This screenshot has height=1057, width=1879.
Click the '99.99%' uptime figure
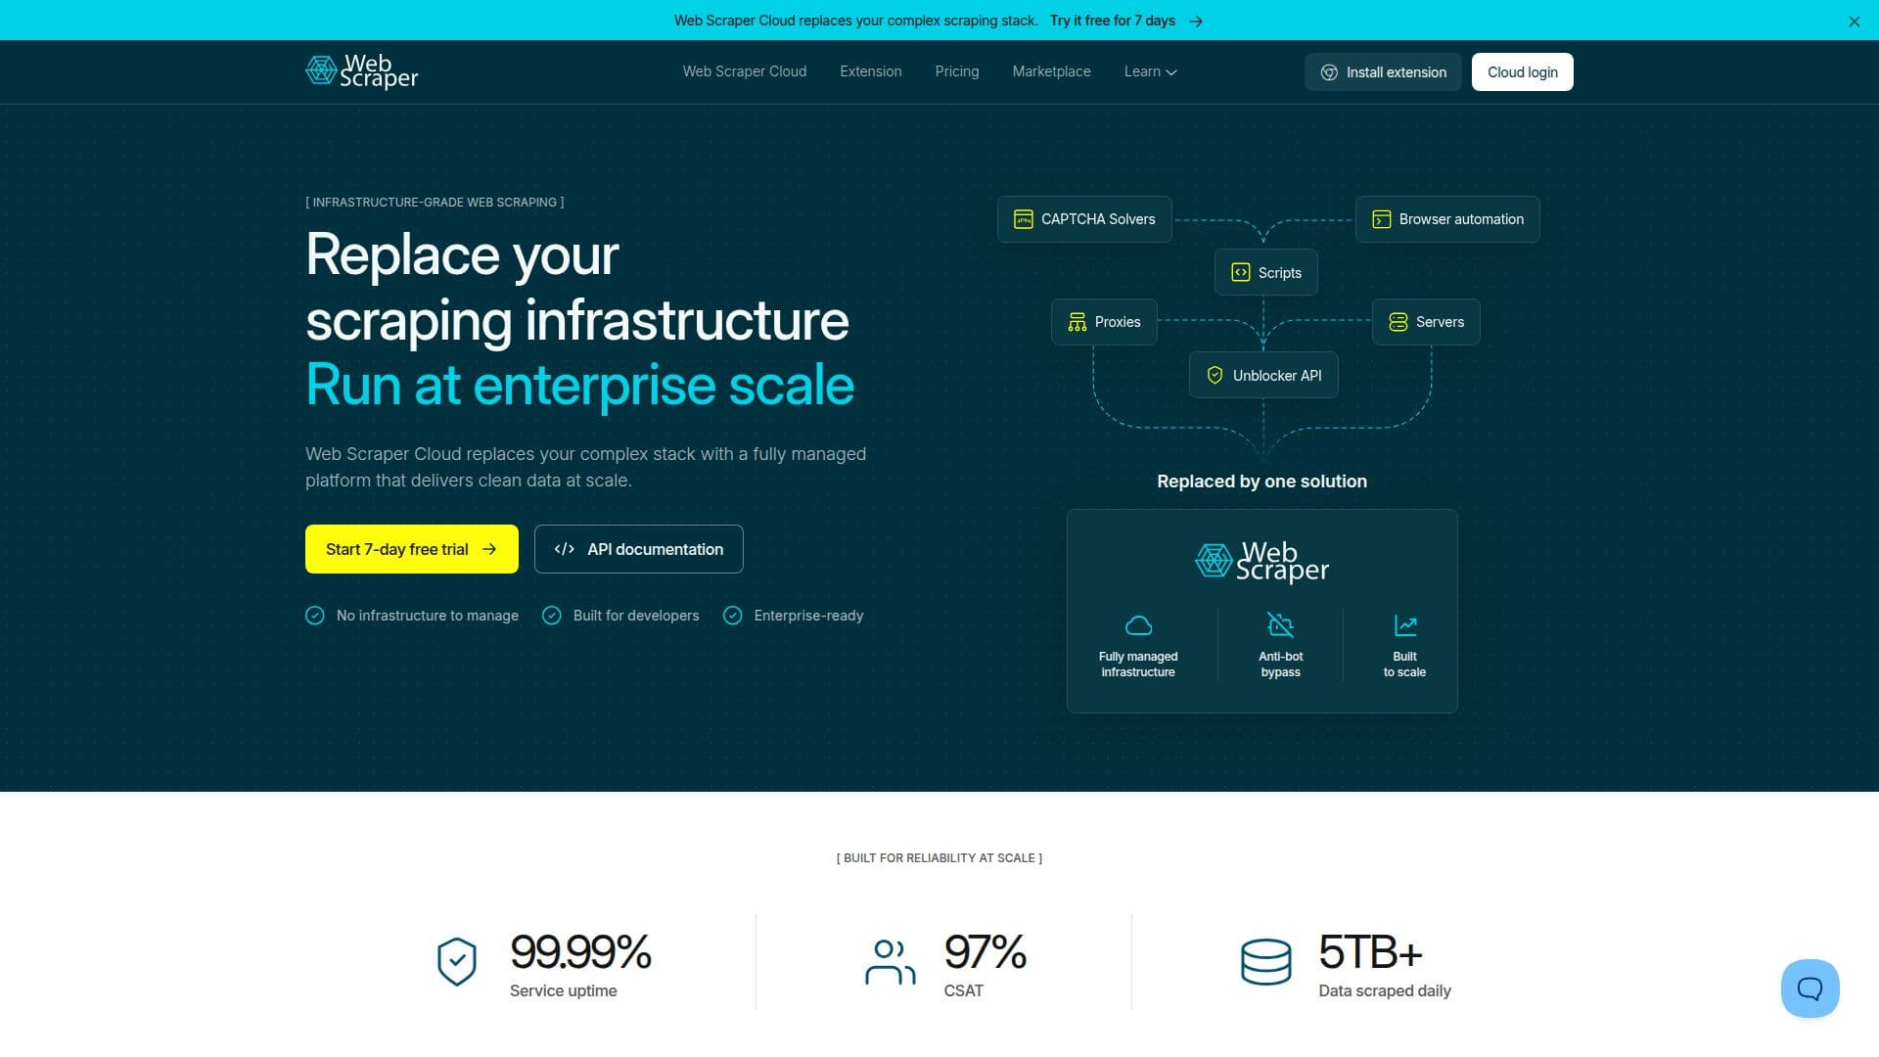pyautogui.click(x=580, y=952)
